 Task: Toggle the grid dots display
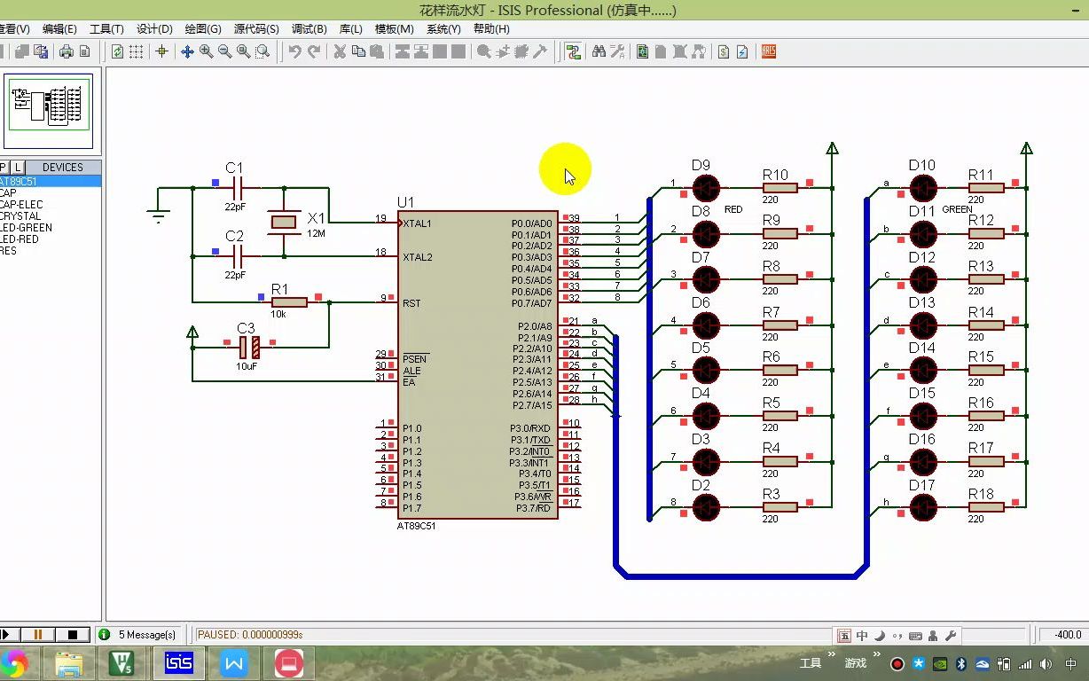(x=136, y=51)
